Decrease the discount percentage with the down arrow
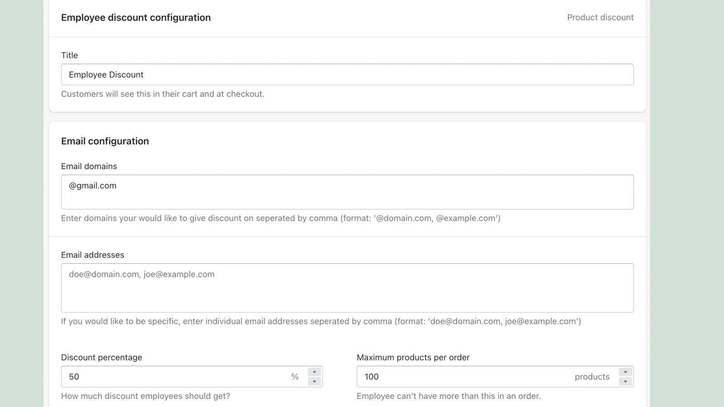This screenshot has height=407, width=724. (314, 382)
